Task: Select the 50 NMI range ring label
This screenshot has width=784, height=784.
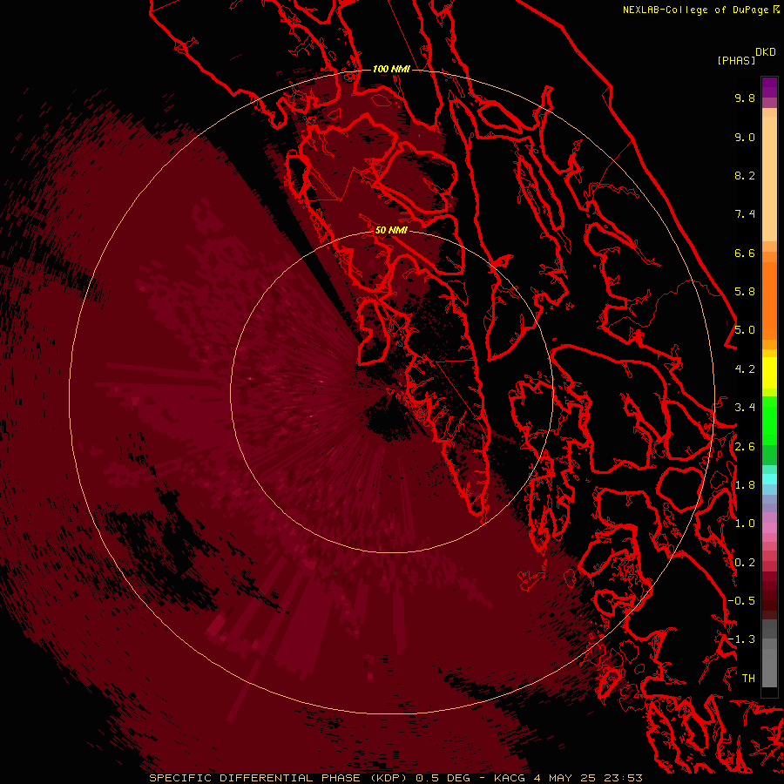Action: (391, 230)
